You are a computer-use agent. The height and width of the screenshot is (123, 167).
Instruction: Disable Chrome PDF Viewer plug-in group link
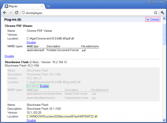pos(9,56)
